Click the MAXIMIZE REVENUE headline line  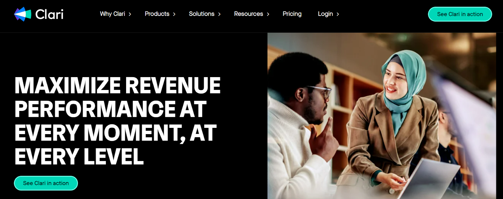coord(118,85)
